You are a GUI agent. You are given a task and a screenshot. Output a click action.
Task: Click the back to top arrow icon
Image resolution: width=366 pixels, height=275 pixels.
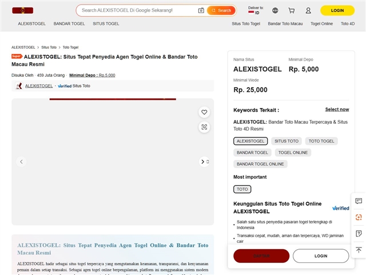tap(359, 250)
